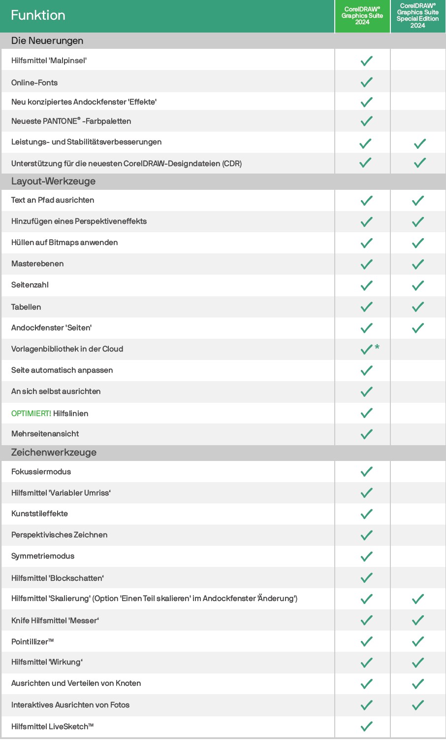446x741 pixels.
Task: Click the Special Edition checkmark for Tabellen
Action: tap(418, 307)
